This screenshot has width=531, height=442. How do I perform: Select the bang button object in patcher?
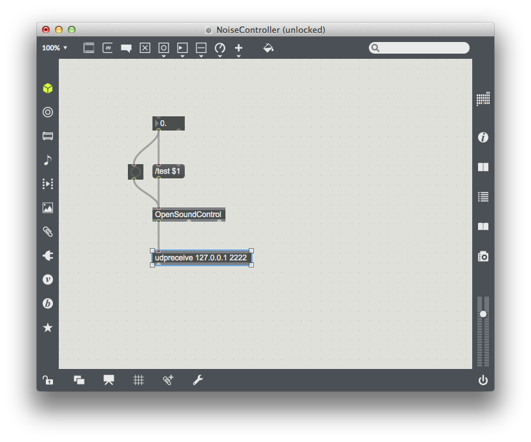click(136, 172)
